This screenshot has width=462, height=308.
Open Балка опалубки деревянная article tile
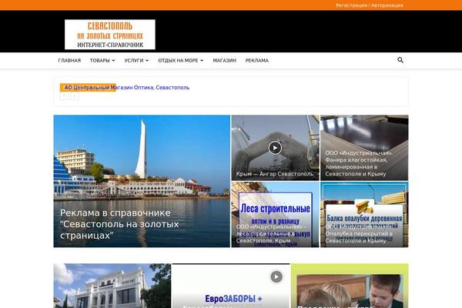(x=364, y=214)
